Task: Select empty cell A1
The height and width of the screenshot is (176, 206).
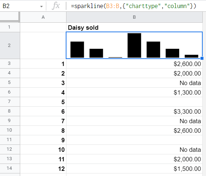Action: 43,27
